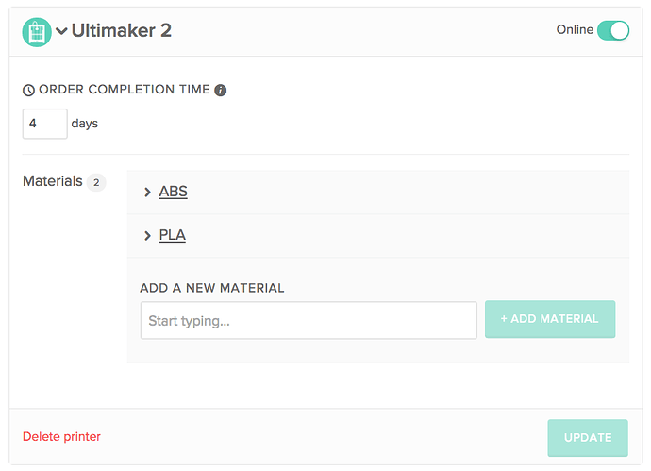Click the Materials count badge
Image resolution: width=651 pixels, height=471 pixels.
(x=96, y=182)
